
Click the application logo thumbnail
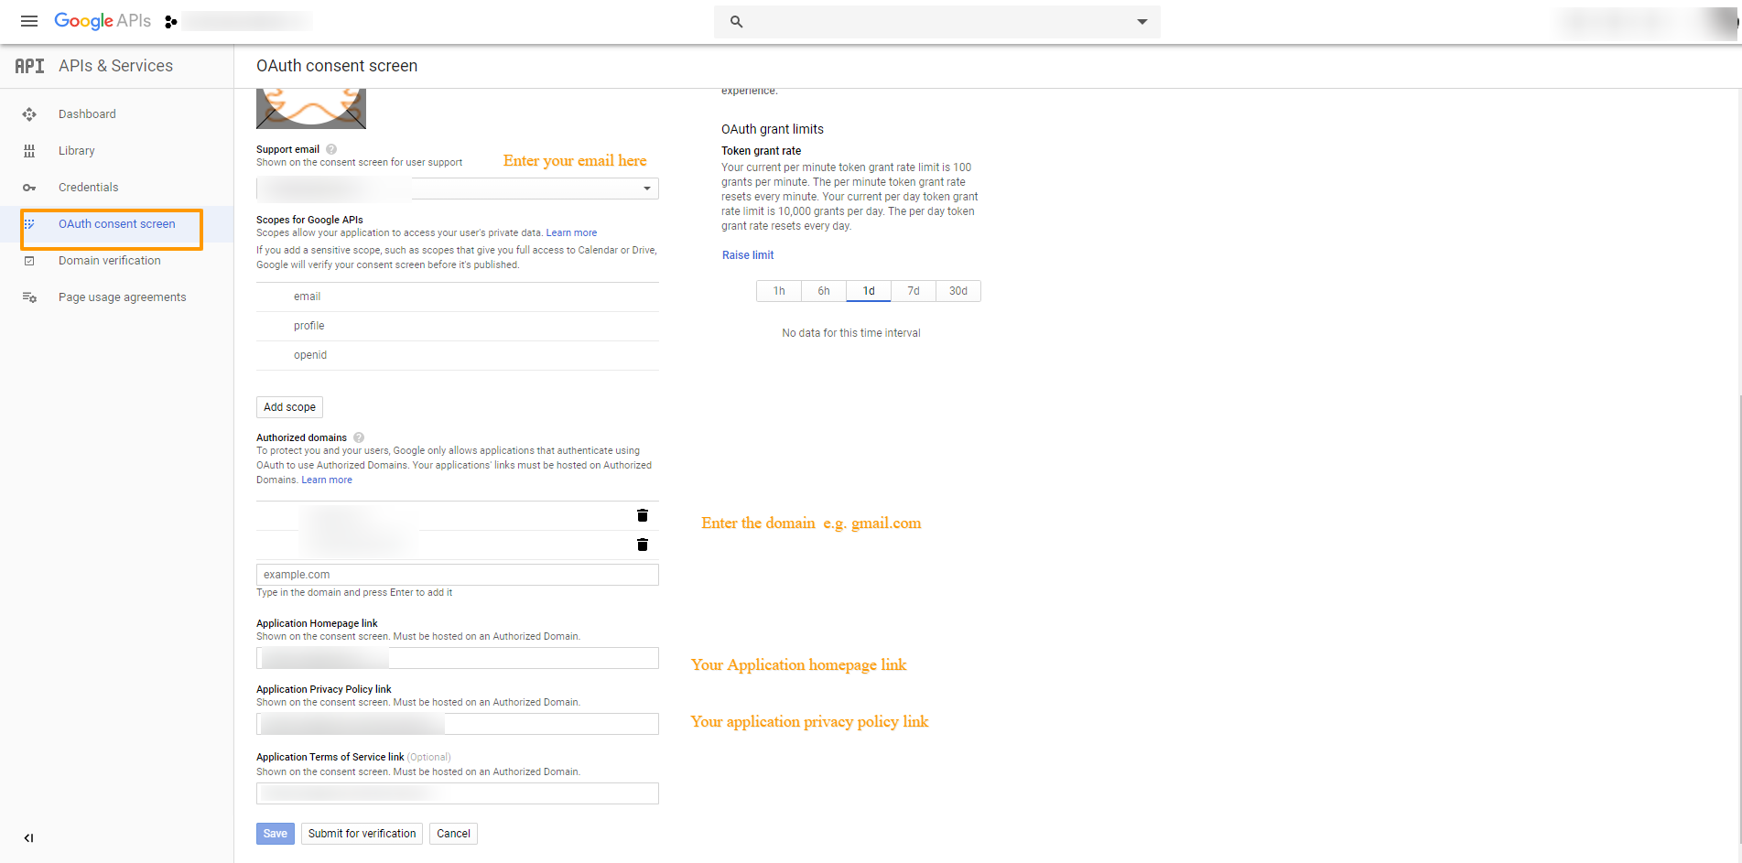(311, 109)
